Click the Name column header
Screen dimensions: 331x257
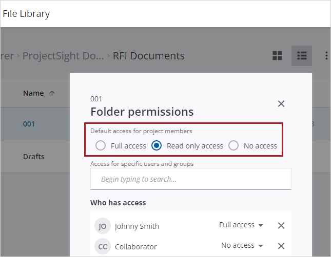tap(33, 93)
